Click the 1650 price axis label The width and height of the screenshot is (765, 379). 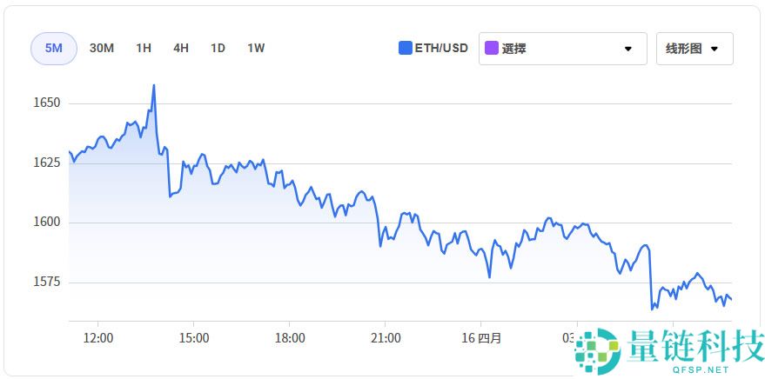[46, 103]
